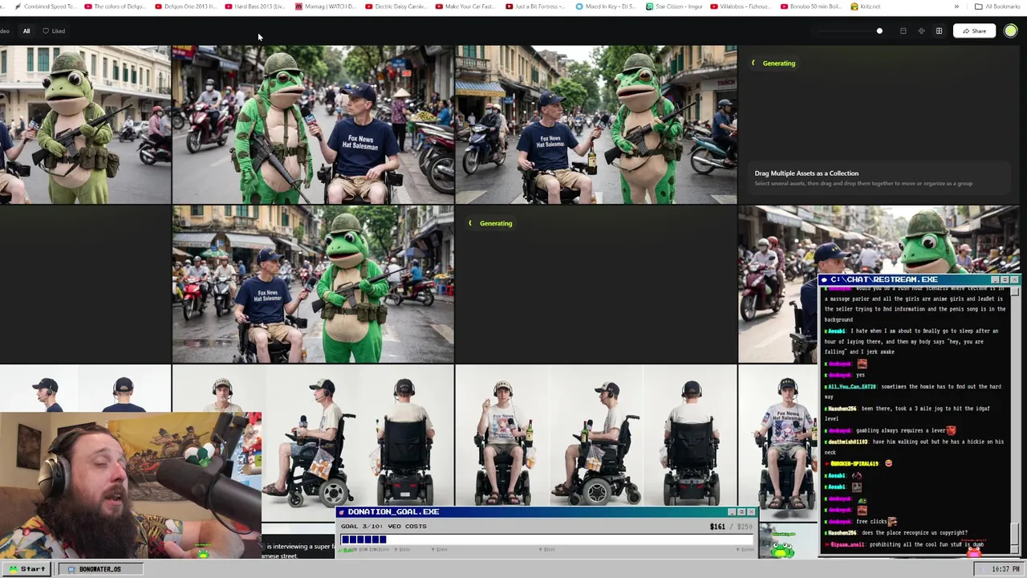Open the Combined Speed bookmark
The width and height of the screenshot is (1027, 578).
pyautogui.click(x=44, y=6)
